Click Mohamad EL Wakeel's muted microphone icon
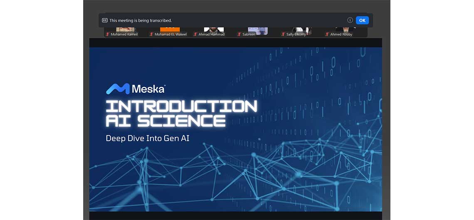 pyautogui.click(x=151, y=34)
